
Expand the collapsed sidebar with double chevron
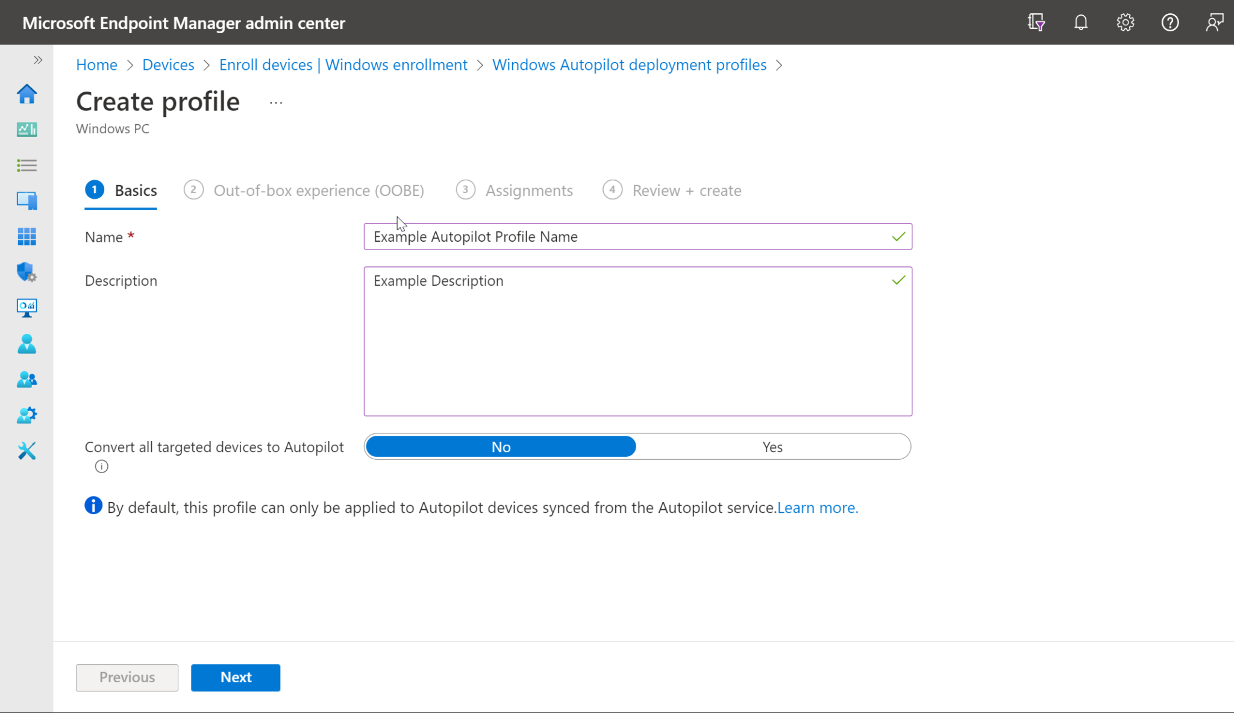tap(38, 60)
